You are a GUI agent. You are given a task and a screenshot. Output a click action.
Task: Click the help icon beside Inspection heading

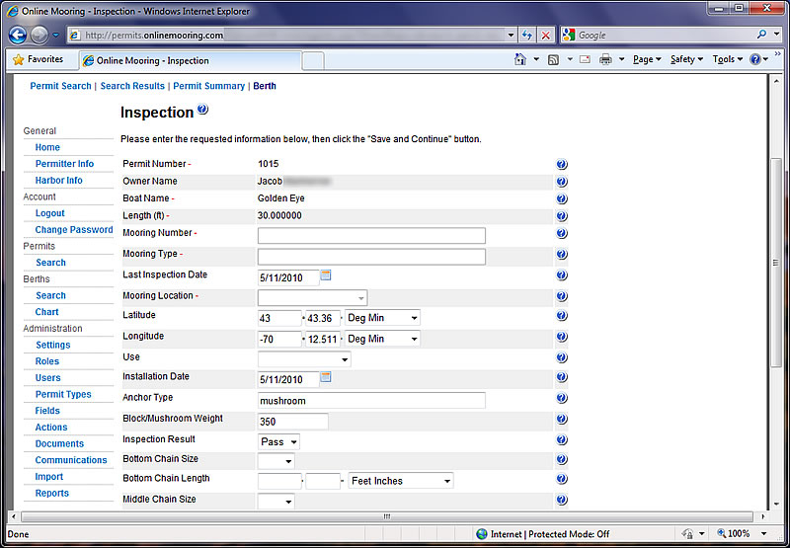[202, 111]
